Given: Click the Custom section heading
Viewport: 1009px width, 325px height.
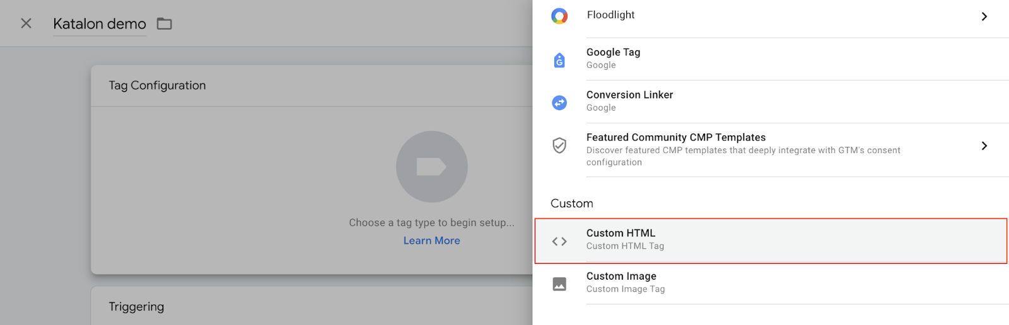Looking at the screenshot, I should [572, 203].
